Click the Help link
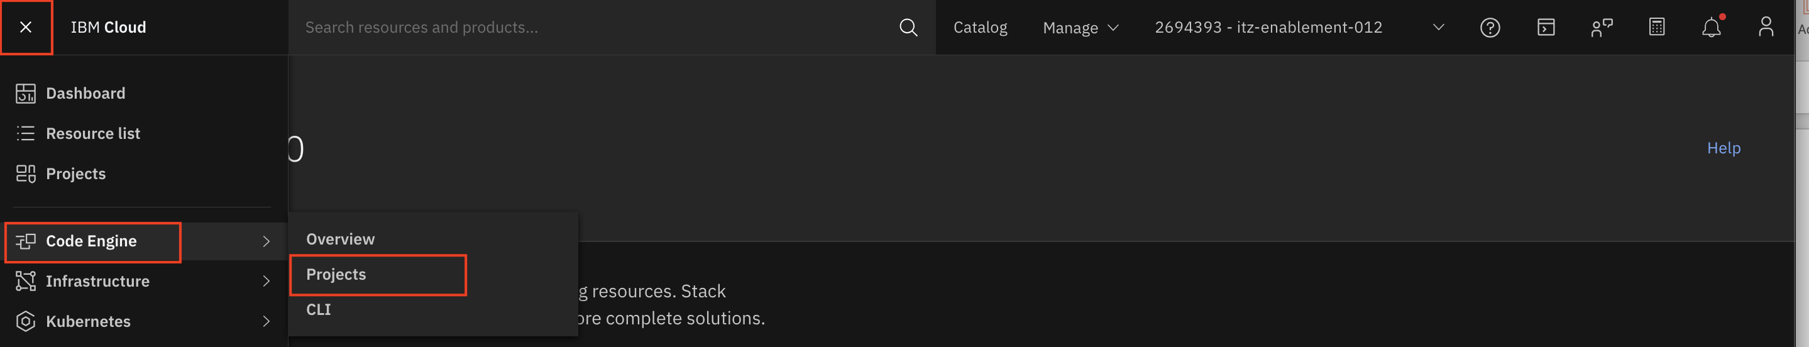The image size is (1809, 347). click(1724, 148)
